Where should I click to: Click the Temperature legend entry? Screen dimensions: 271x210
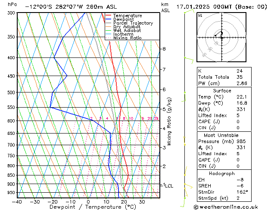[x=128, y=16]
